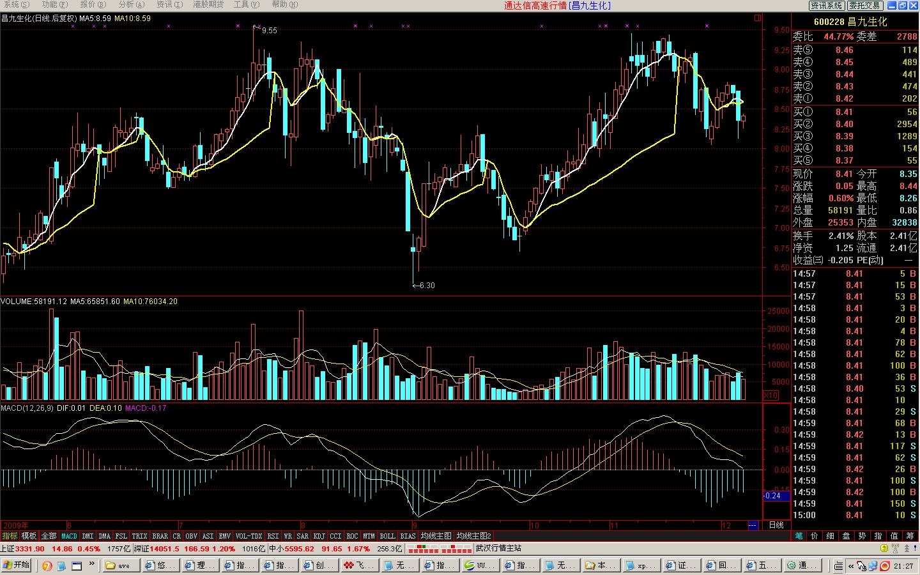Screen dimensions: 920x575
Task: Open the 工具 menu
Action: (x=247, y=5)
